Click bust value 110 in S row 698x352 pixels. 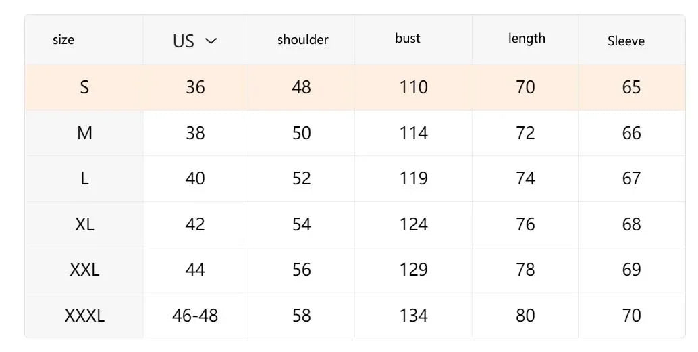click(413, 87)
